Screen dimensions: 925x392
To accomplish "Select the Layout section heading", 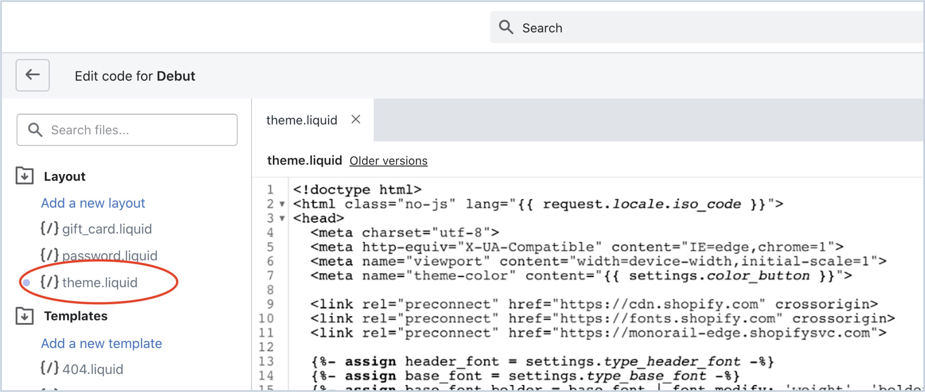I will 65,176.
